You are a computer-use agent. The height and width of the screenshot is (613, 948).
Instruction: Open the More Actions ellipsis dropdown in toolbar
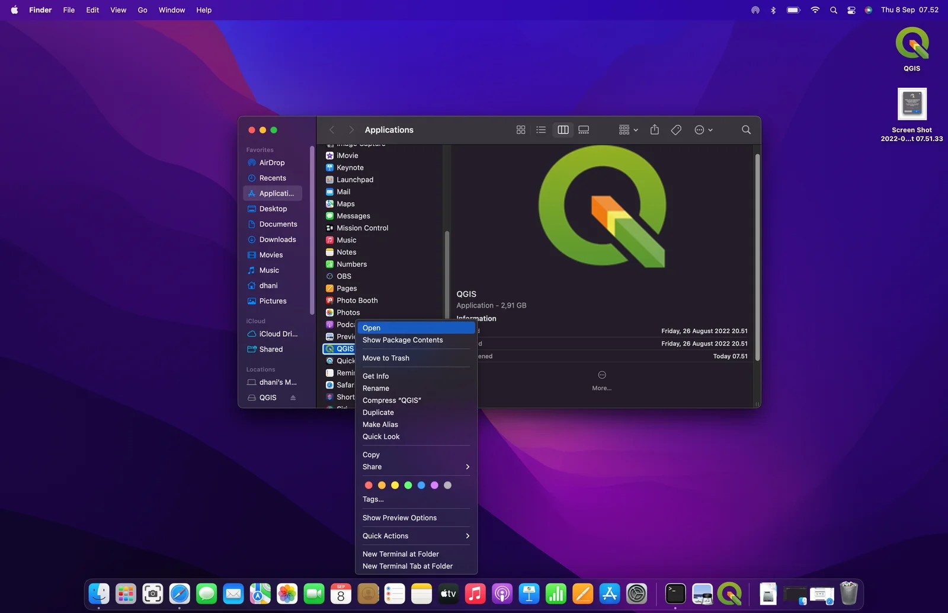703,130
